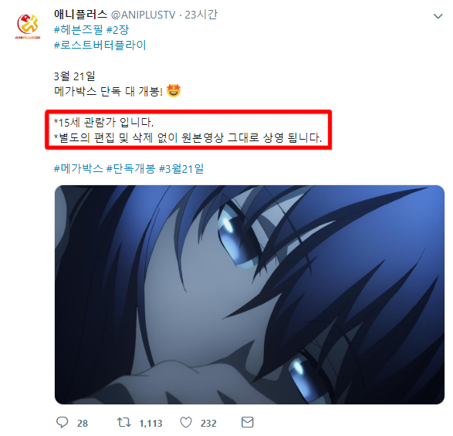The height and width of the screenshot is (436, 453).
Task: Click the star-eyes emoji in the tweet
Action: 174,91
